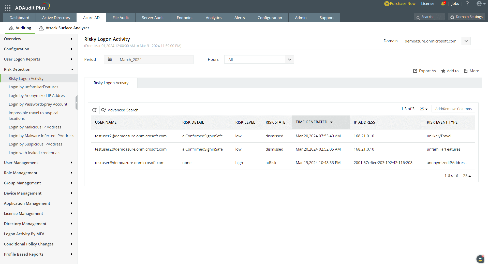Open the Hours dropdown showing All
488x264 pixels.
289,59
